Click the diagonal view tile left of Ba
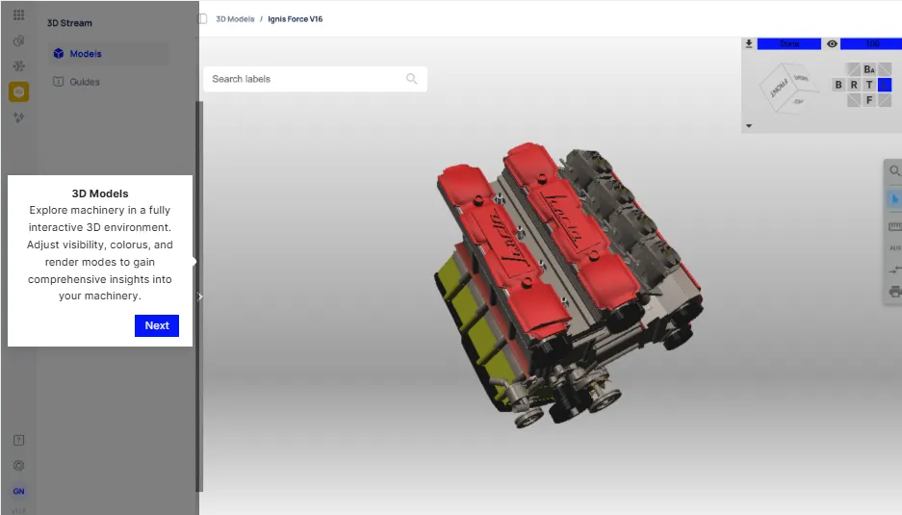This screenshot has height=515, width=902. (x=854, y=69)
